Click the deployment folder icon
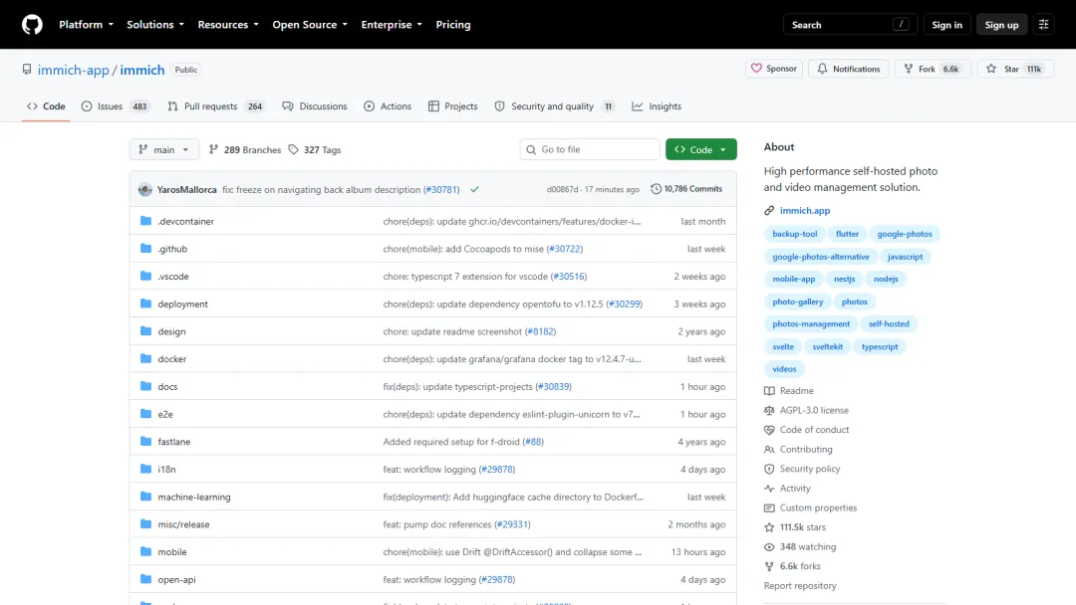 145,303
